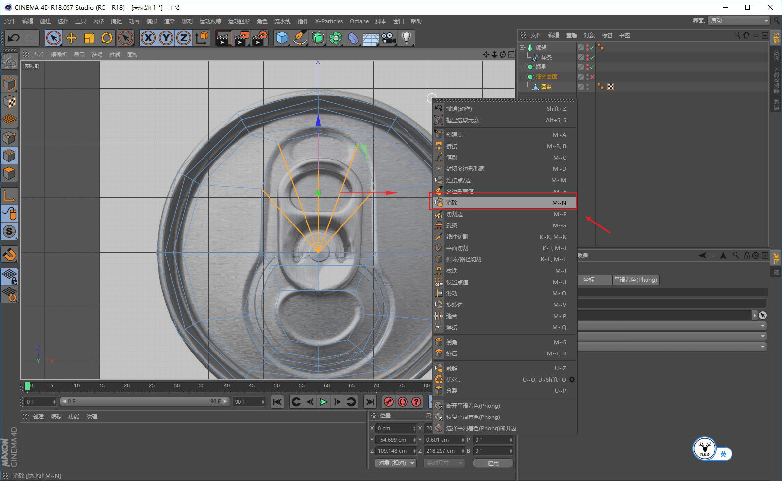The height and width of the screenshot is (481, 782).
Task: Toggle Z axis lock
Action: (x=184, y=38)
